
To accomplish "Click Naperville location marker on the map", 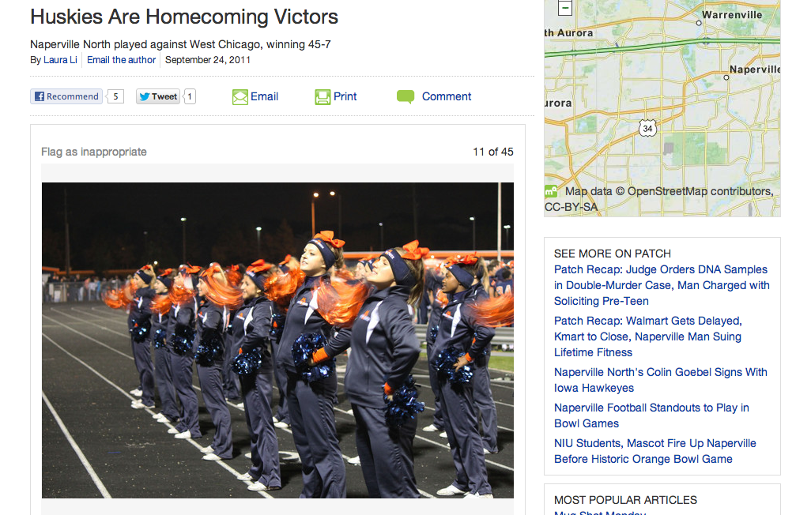I will tap(726, 77).
